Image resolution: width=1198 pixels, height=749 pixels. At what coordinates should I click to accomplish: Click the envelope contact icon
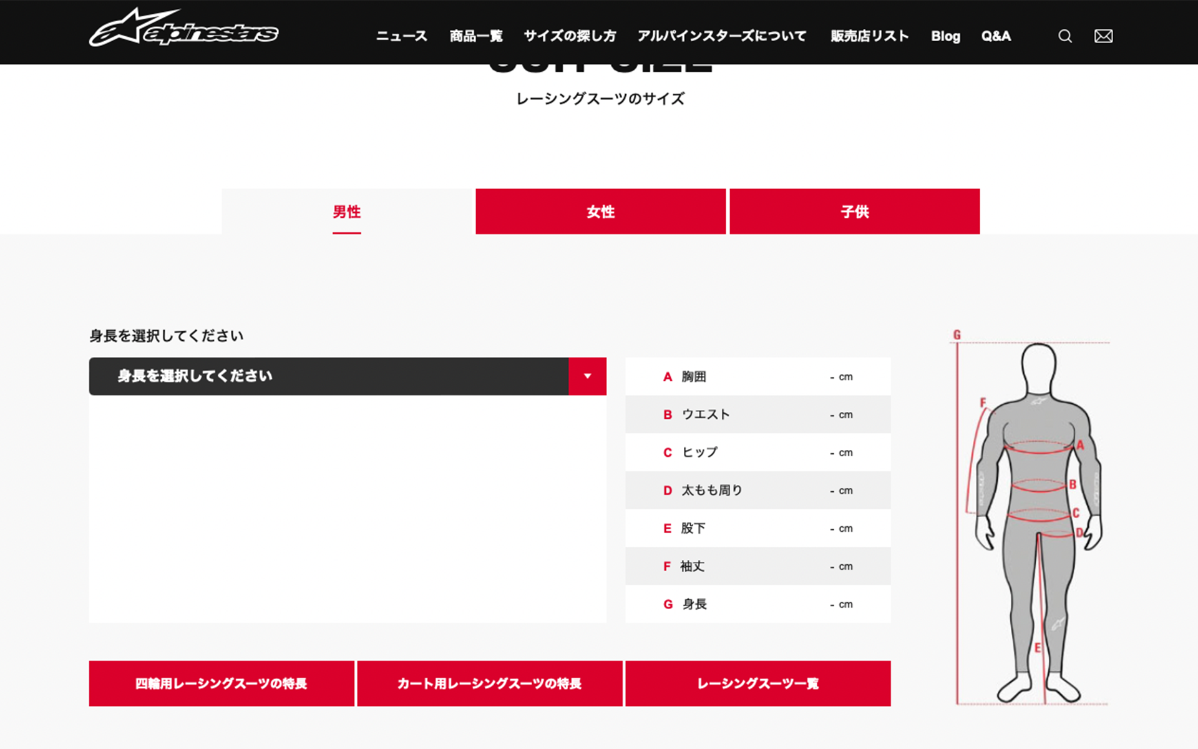(x=1103, y=36)
